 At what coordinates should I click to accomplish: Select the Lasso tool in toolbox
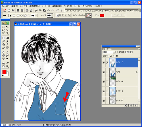pos(3,30)
